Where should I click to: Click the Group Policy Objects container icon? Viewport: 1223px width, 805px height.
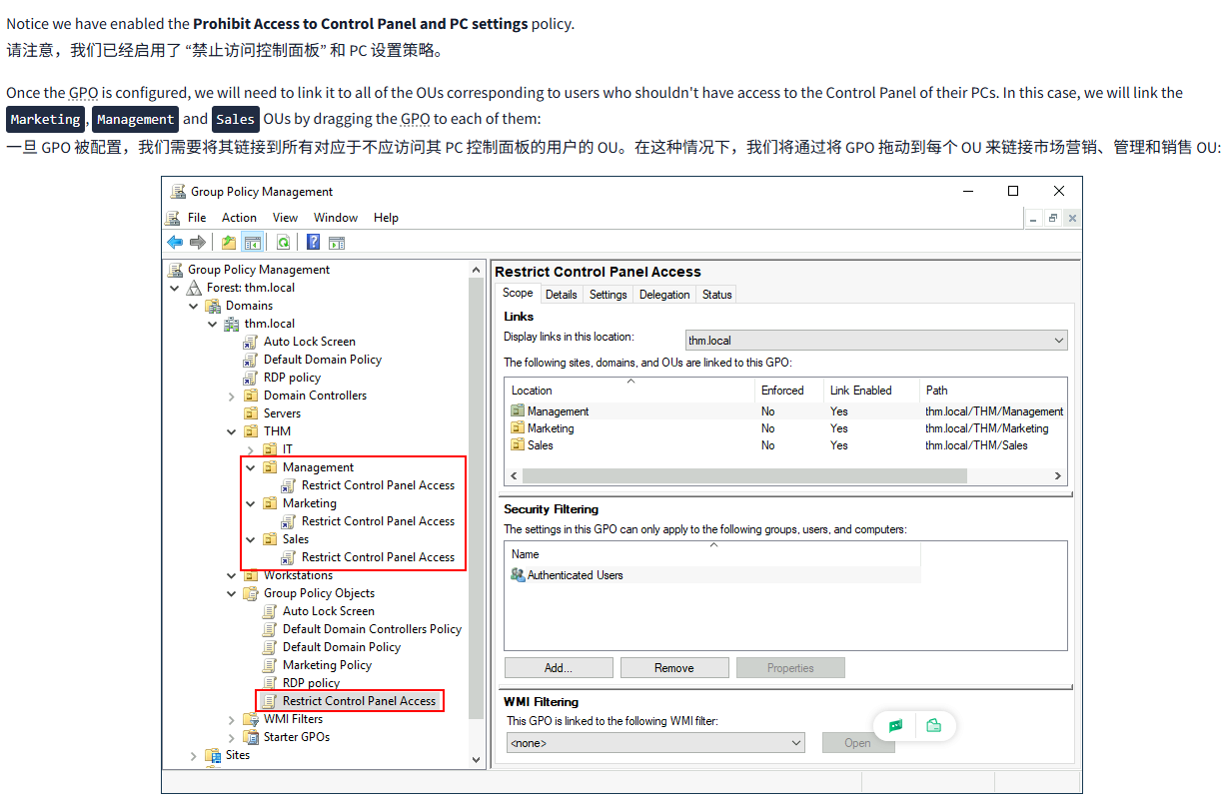click(x=251, y=593)
